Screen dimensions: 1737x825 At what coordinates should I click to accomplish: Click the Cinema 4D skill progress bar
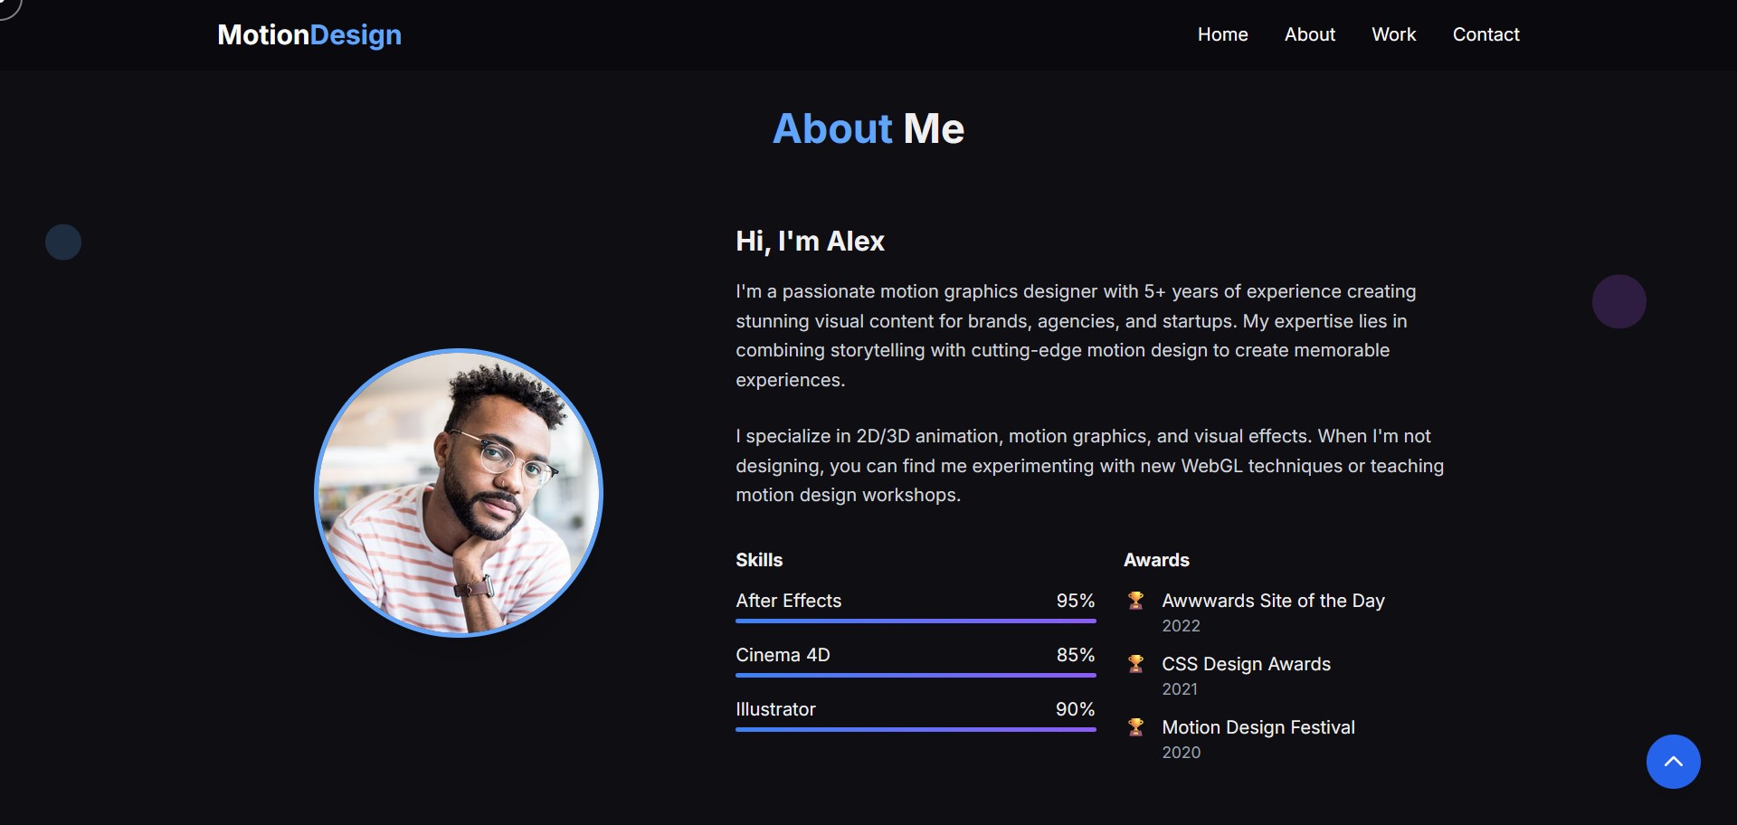tap(916, 676)
